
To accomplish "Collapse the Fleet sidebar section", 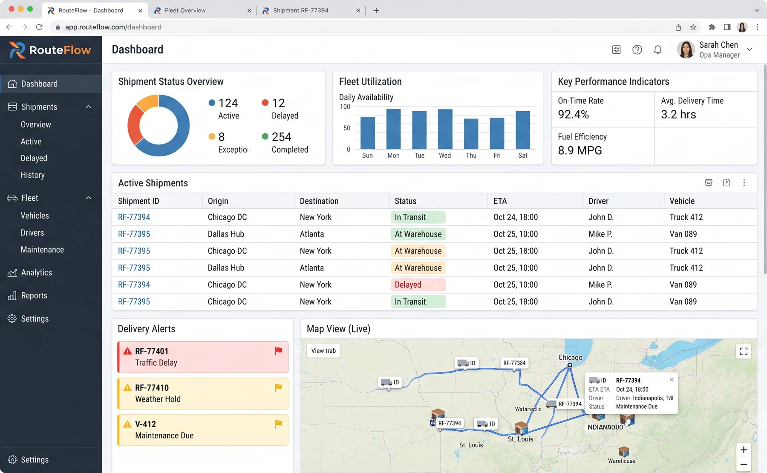I will (x=89, y=198).
